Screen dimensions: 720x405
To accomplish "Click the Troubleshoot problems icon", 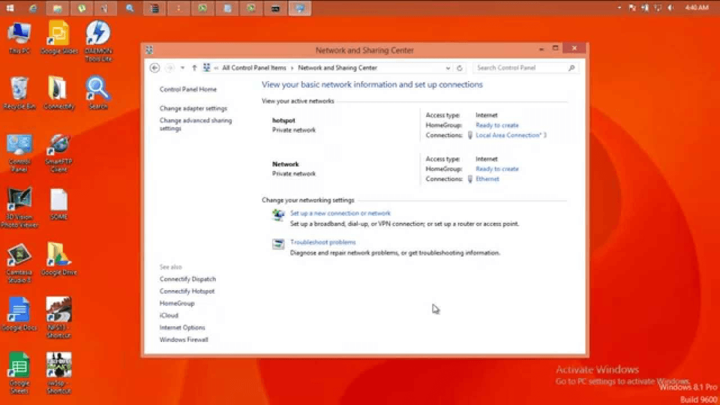I will click(x=278, y=244).
